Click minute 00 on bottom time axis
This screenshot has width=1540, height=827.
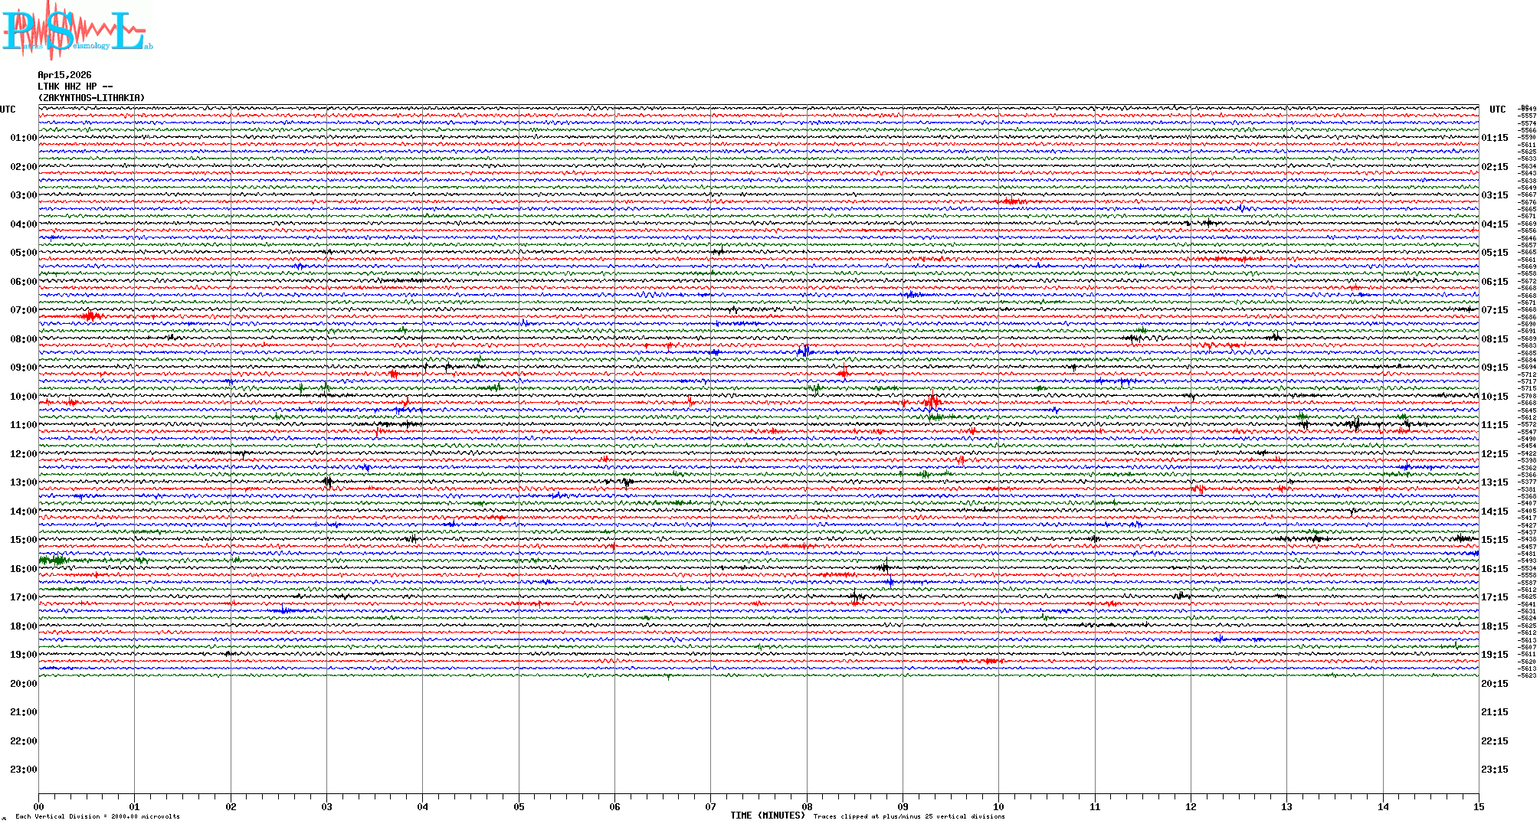coord(39,807)
